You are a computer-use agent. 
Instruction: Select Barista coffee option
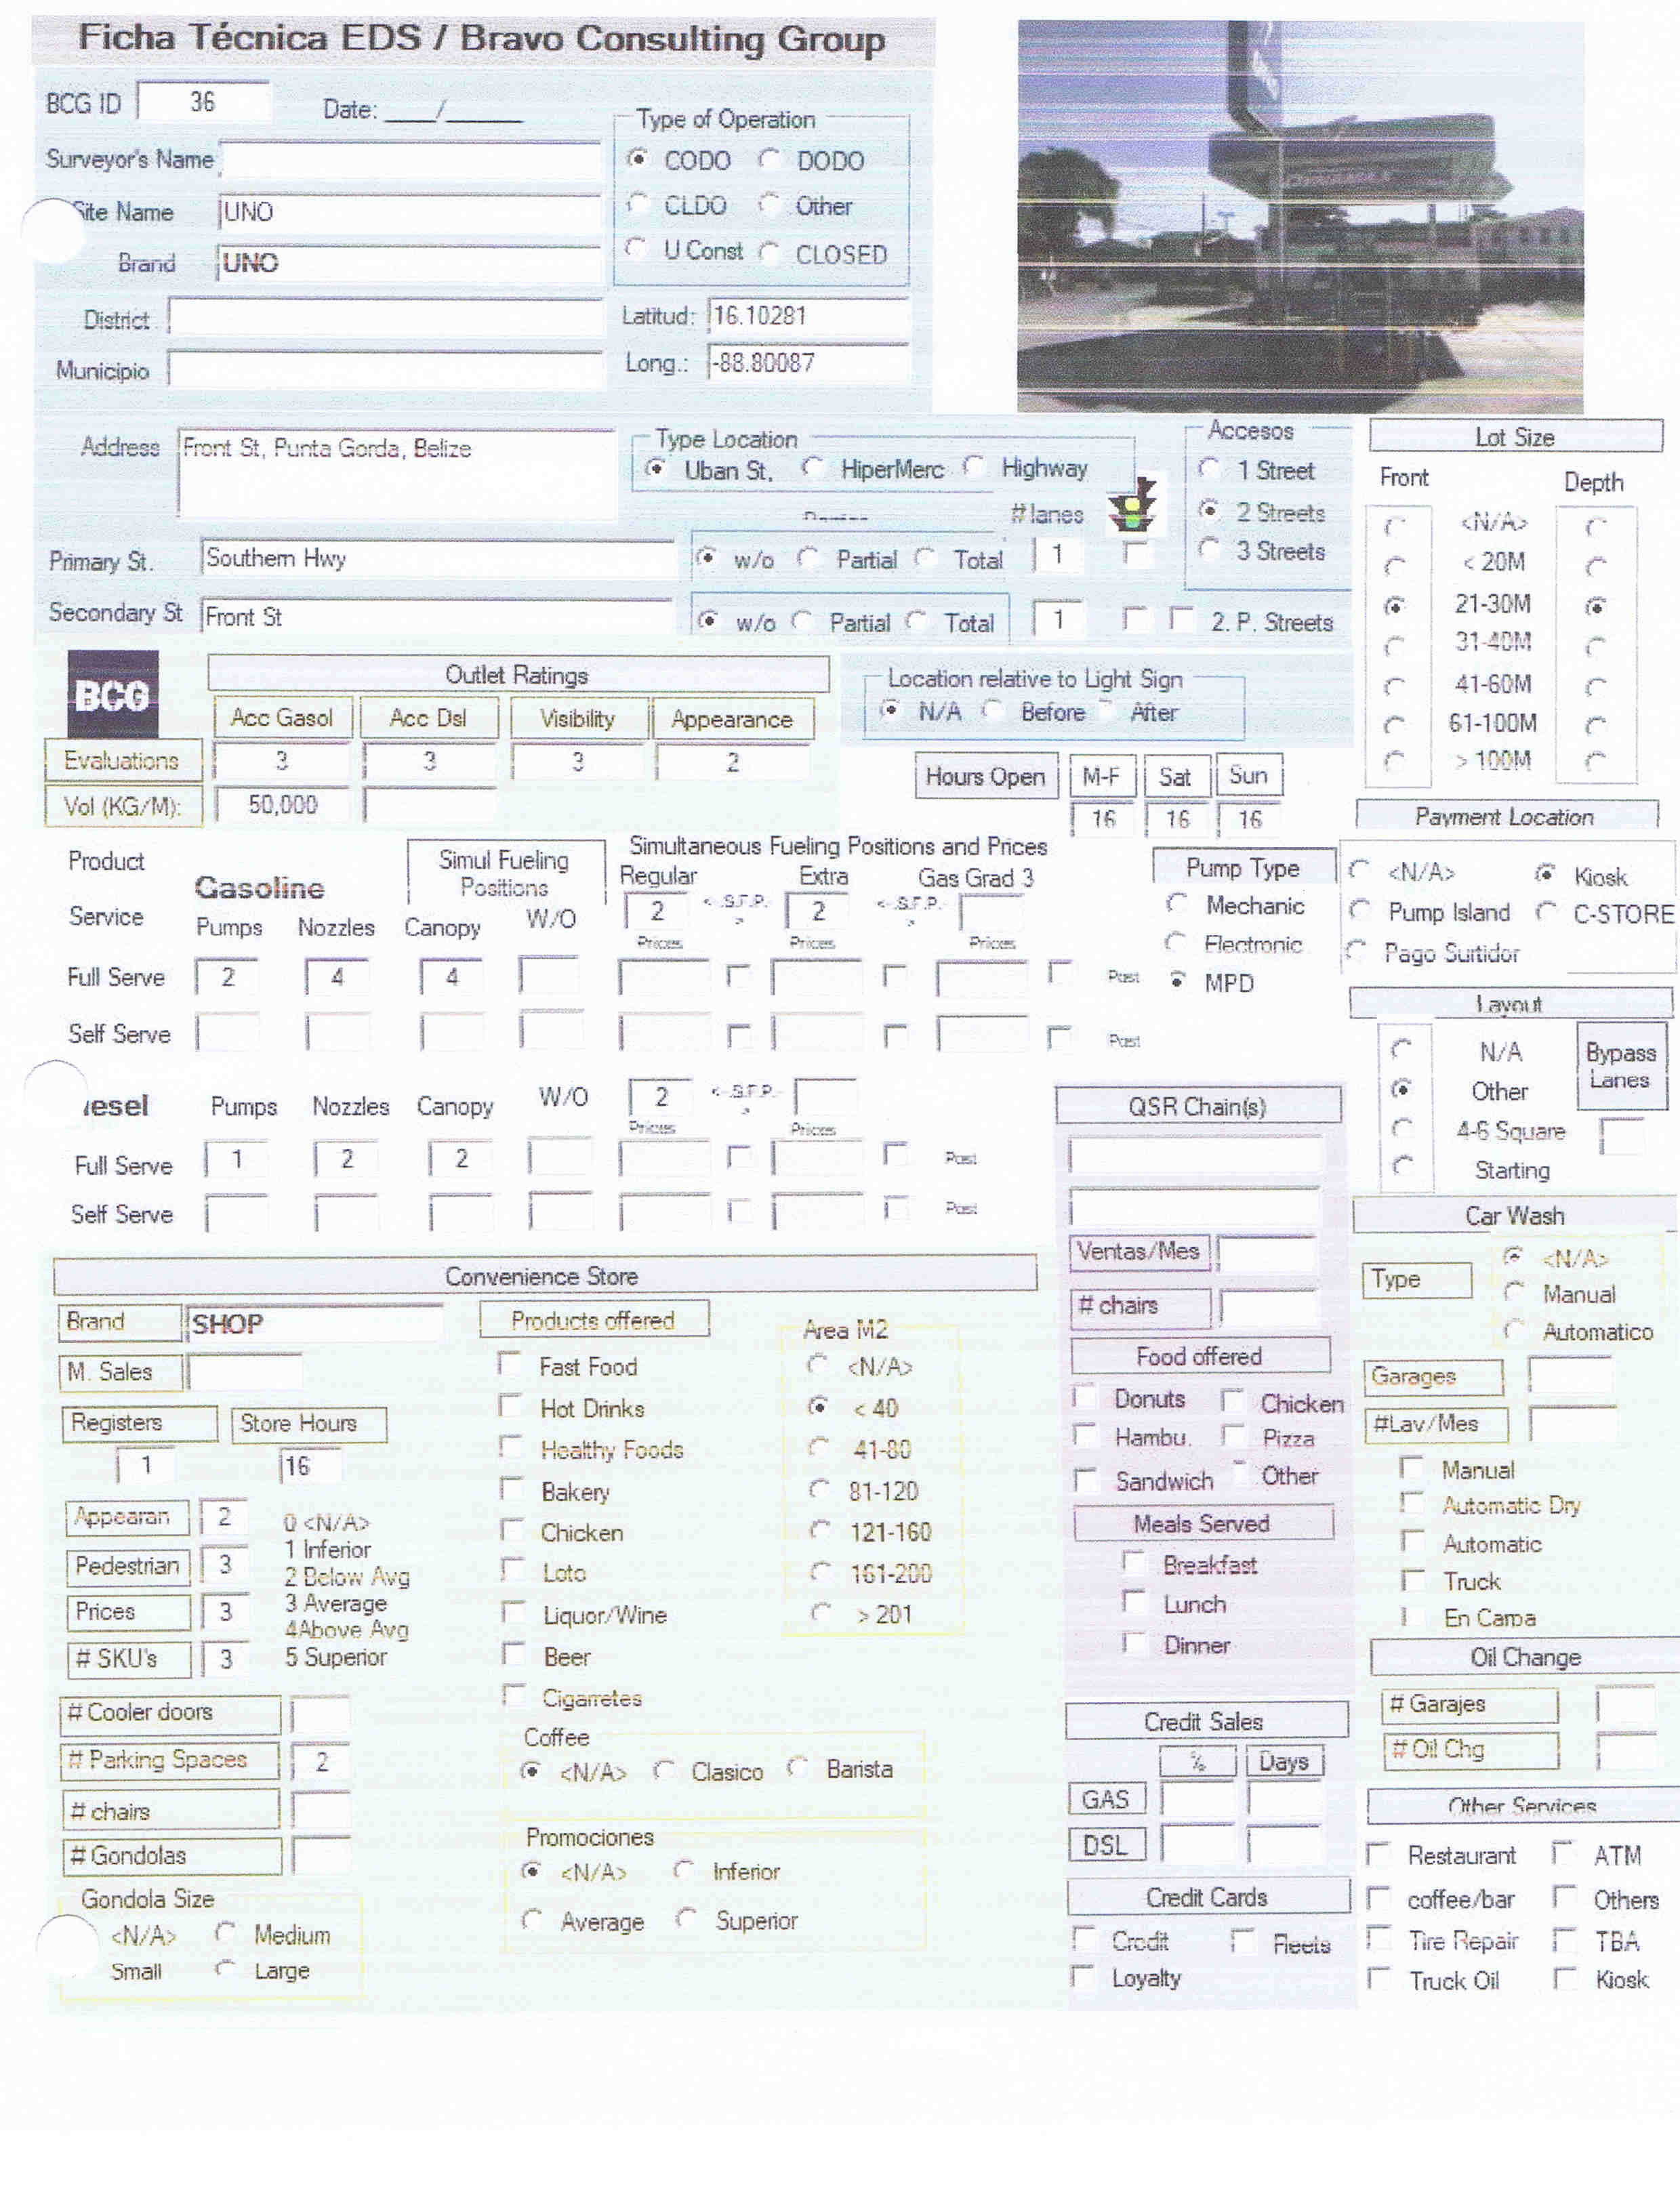point(796,1767)
